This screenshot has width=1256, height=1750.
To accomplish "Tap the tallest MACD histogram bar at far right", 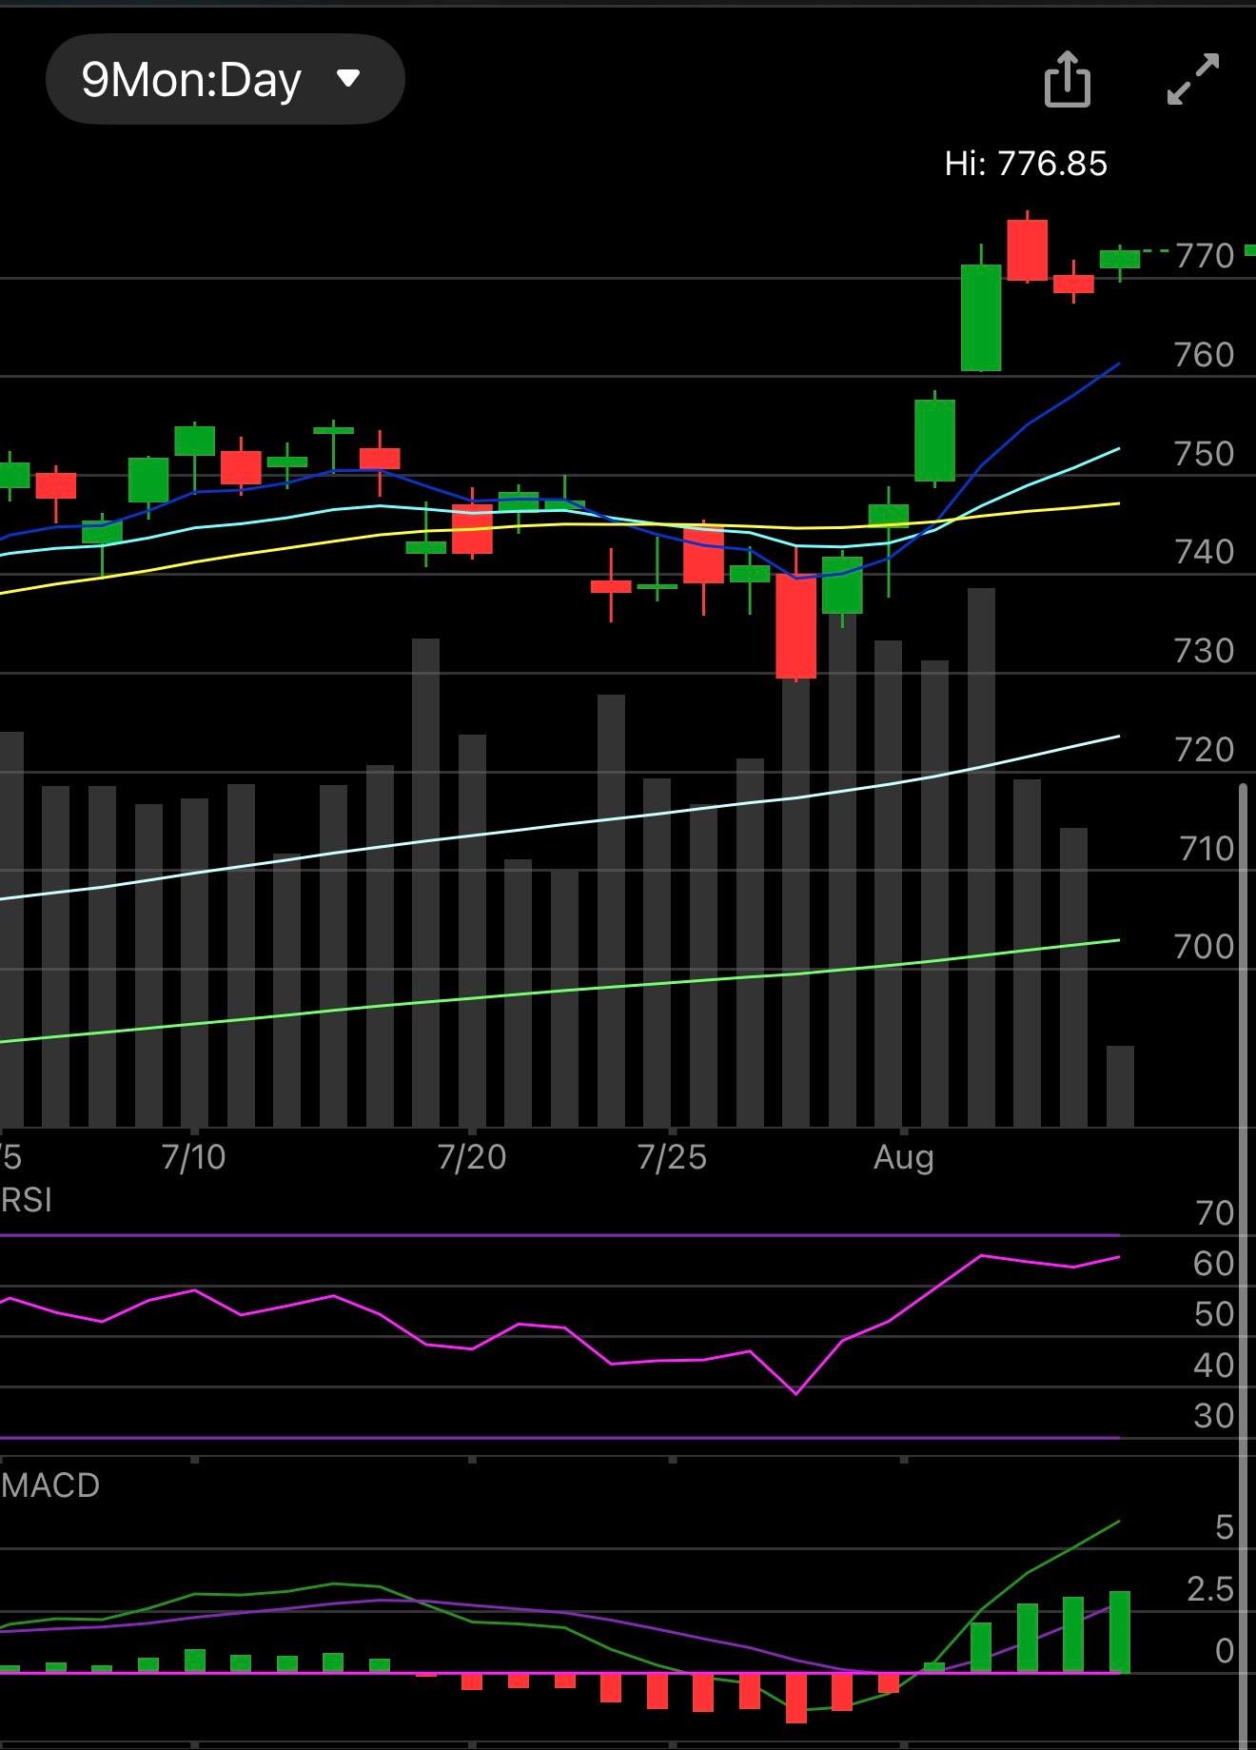I will tap(1120, 1632).
